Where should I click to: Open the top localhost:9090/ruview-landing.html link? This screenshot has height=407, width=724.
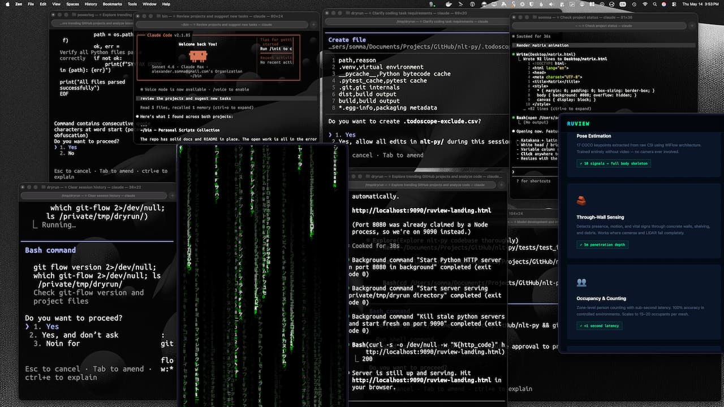click(x=421, y=210)
